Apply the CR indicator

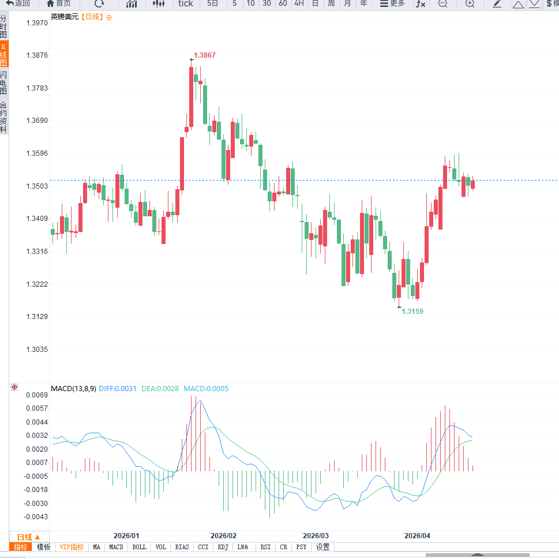coord(283,547)
